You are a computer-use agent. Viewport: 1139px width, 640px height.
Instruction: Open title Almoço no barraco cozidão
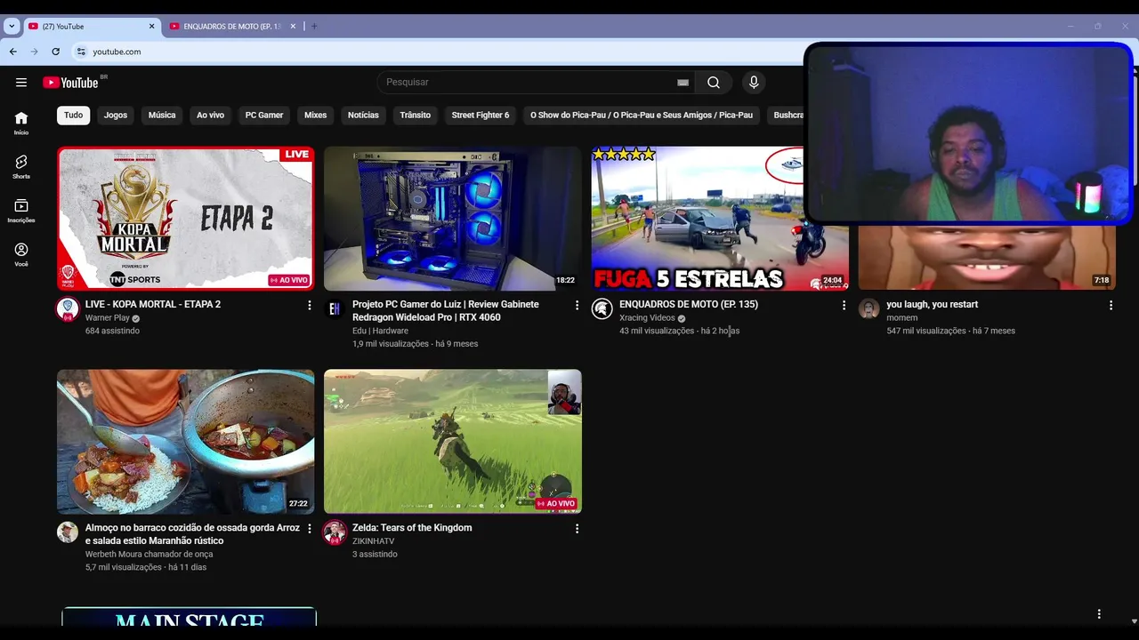point(192,534)
